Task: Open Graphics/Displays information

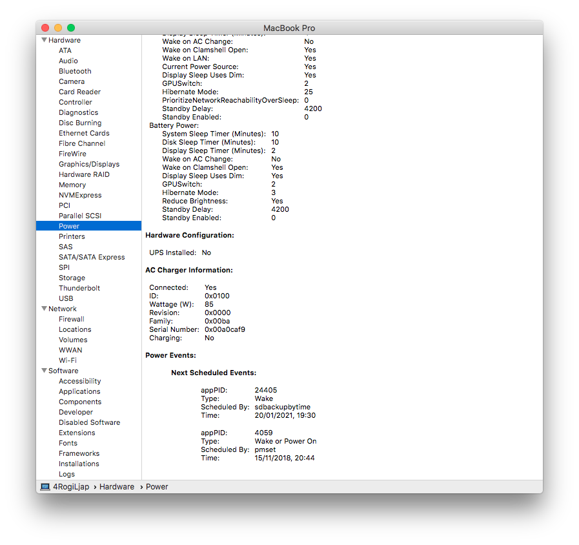Action: pyautogui.click(x=89, y=165)
